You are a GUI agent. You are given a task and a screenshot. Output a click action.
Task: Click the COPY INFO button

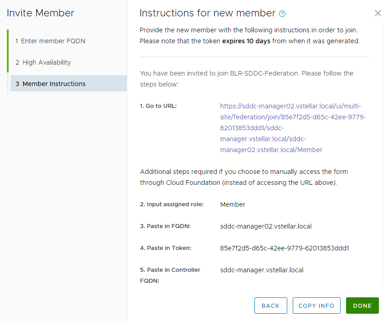[x=316, y=306]
